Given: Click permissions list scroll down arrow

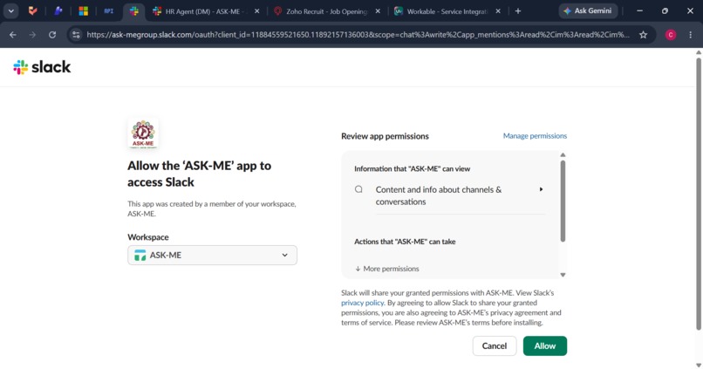Looking at the screenshot, I should 563,275.
